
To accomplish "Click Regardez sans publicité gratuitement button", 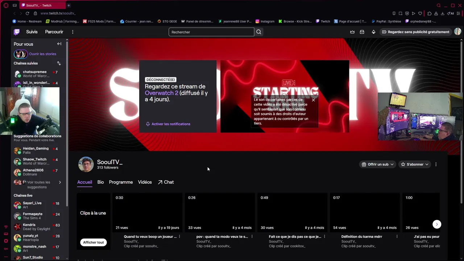I will click(x=415, y=32).
